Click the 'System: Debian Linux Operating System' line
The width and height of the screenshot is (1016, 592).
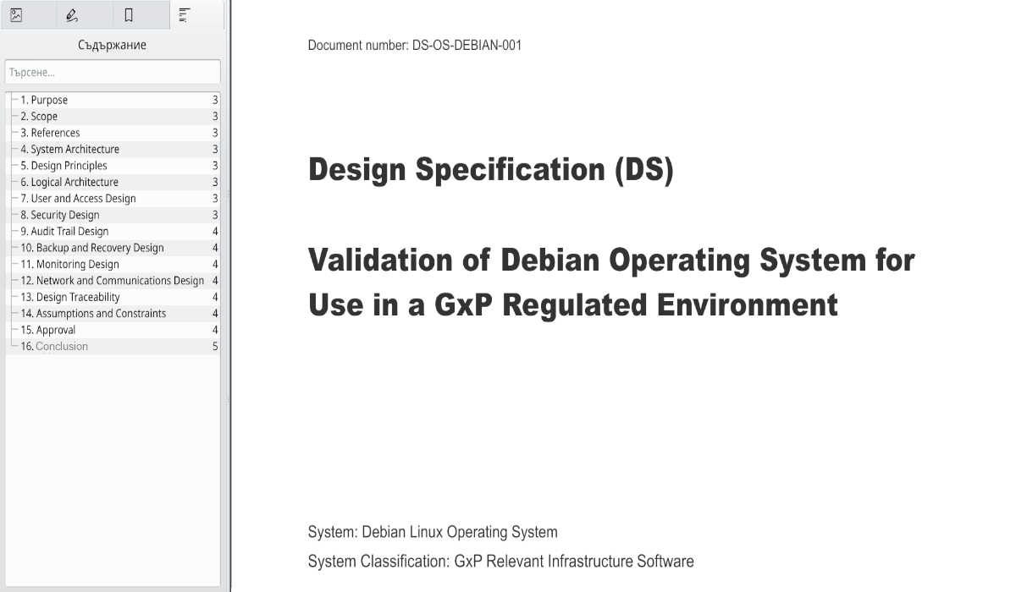point(433,533)
